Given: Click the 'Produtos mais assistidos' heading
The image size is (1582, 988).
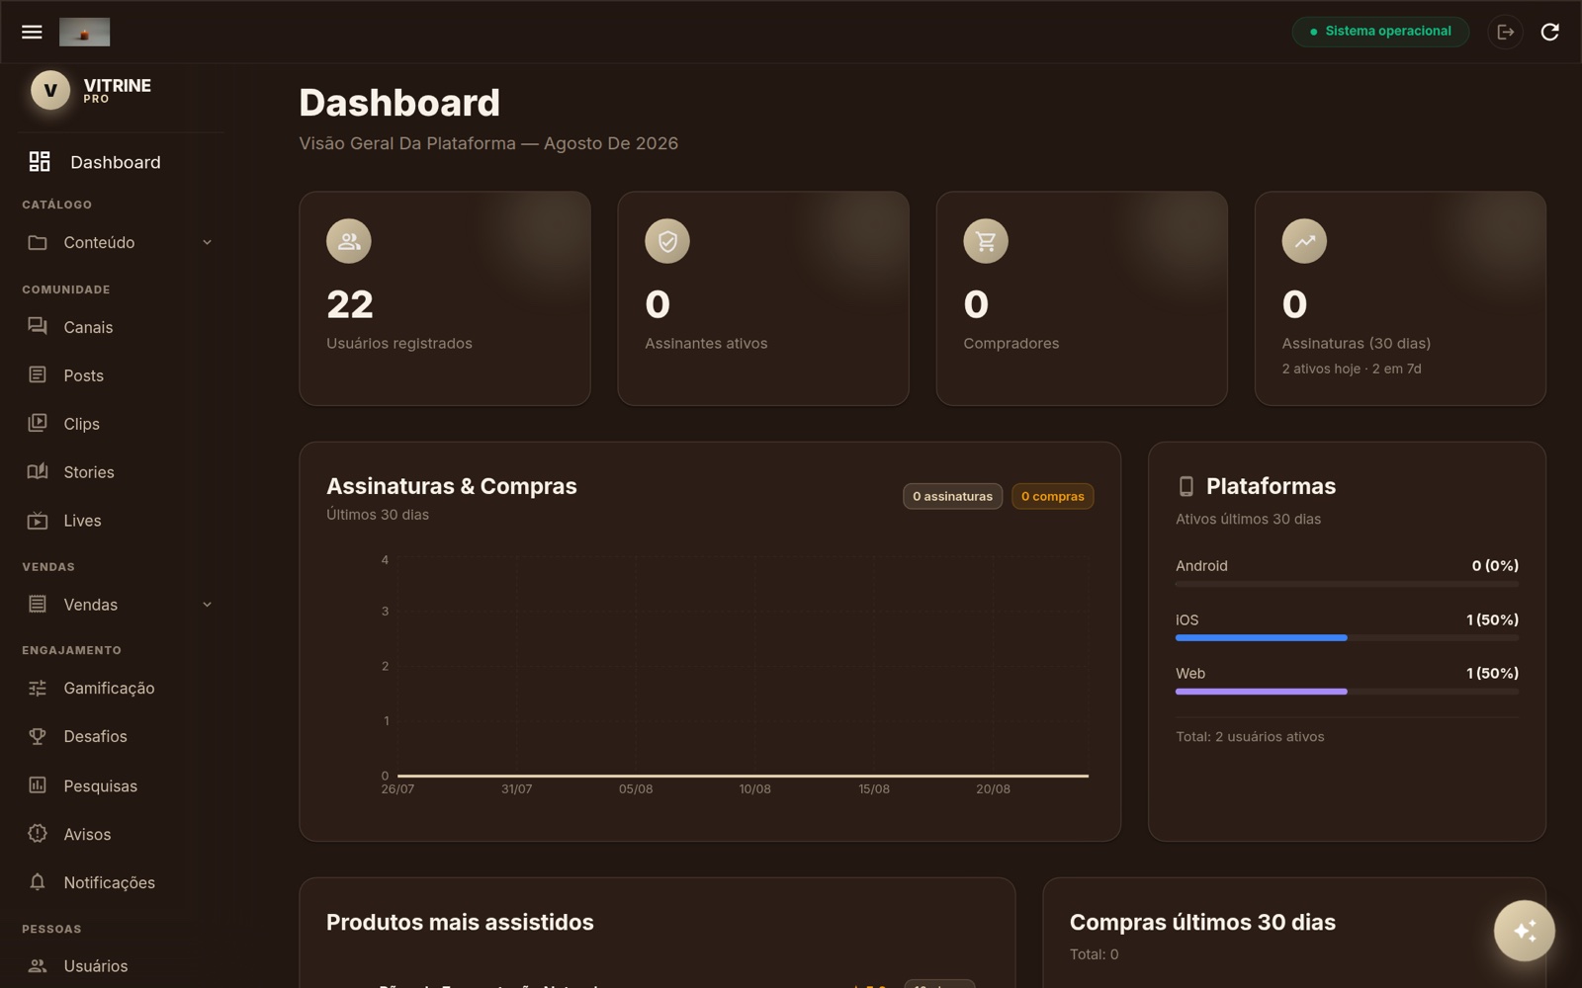Looking at the screenshot, I should pyautogui.click(x=460, y=922).
